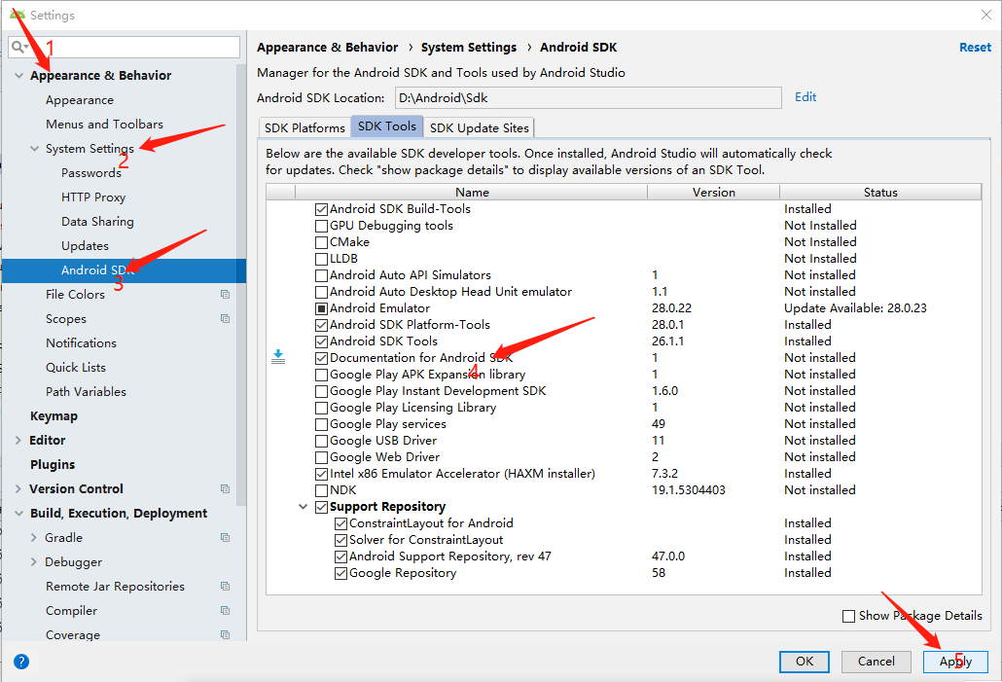This screenshot has width=1002, height=682.
Task: Uncheck Android SDK Build-Tools checkbox
Action: (x=321, y=209)
